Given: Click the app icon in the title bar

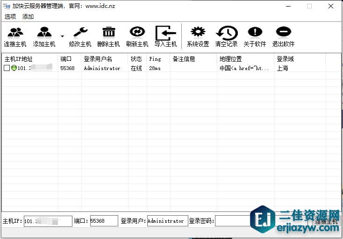Looking at the screenshot, I should click(x=7, y=6).
